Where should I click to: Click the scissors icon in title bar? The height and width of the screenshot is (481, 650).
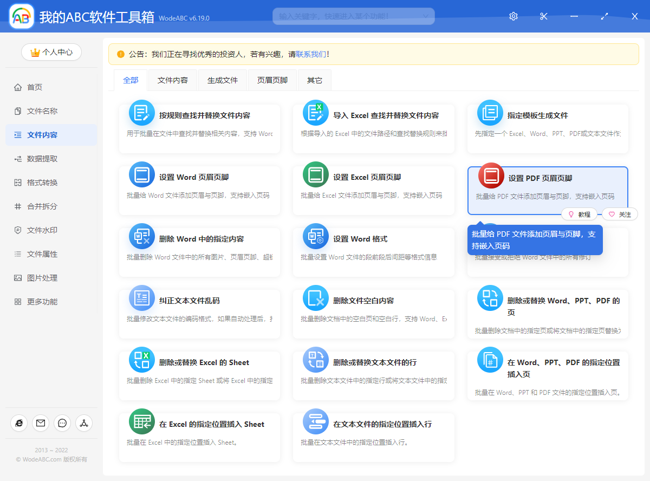pos(544,16)
